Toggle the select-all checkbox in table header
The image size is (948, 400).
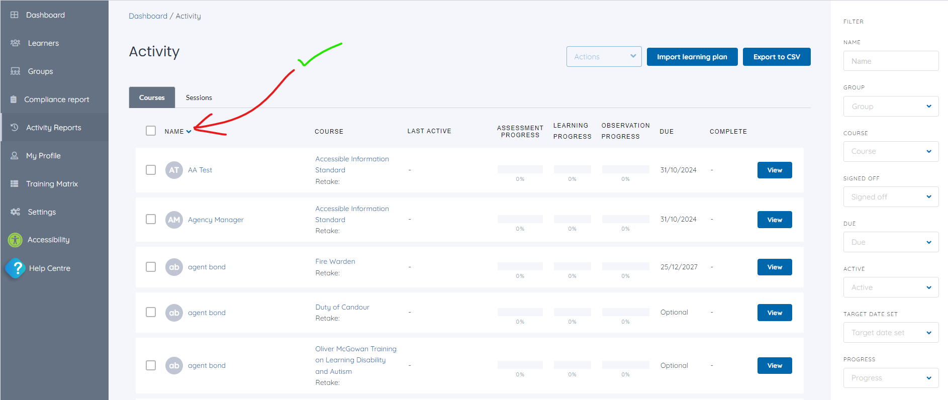[x=151, y=131]
